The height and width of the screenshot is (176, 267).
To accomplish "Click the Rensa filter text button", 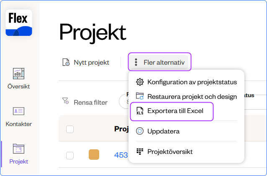I will [x=90, y=102].
